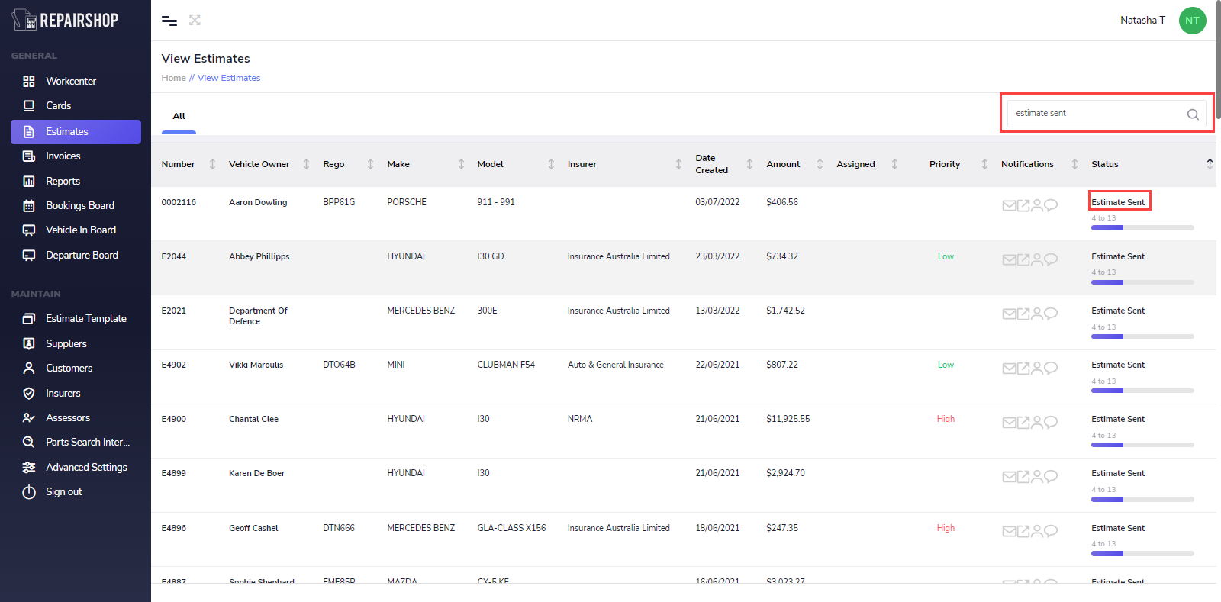Click the email notification icon for estimate 0002116
The height and width of the screenshot is (602, 1221).
click(1009, 205)
